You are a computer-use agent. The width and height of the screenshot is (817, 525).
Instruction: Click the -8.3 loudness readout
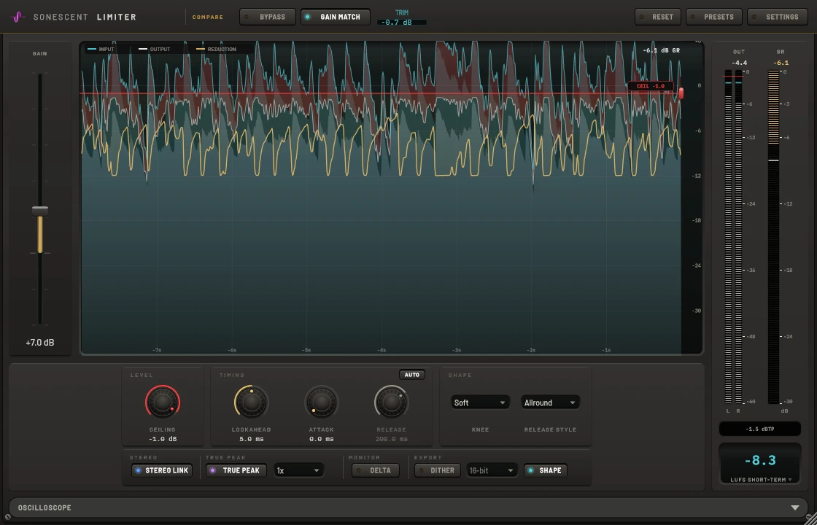click(759, 460)
